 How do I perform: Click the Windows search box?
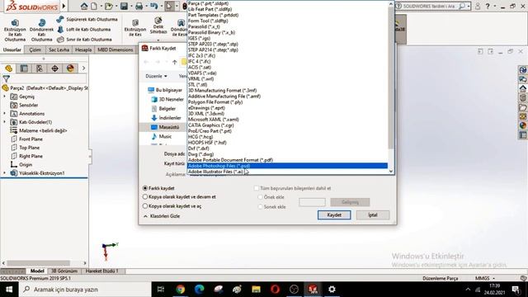[x=86, y=290]
